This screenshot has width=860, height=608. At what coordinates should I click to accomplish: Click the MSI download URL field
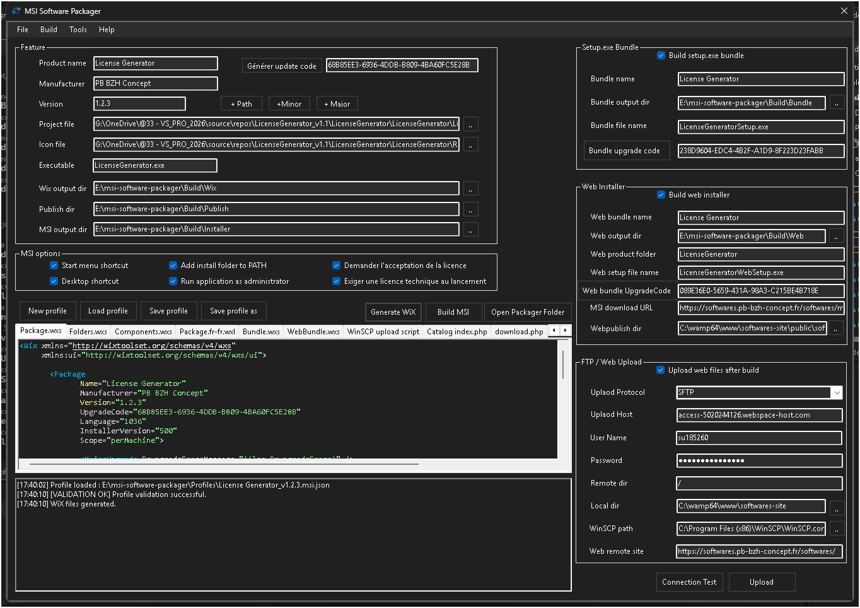(x=761, y=308)
